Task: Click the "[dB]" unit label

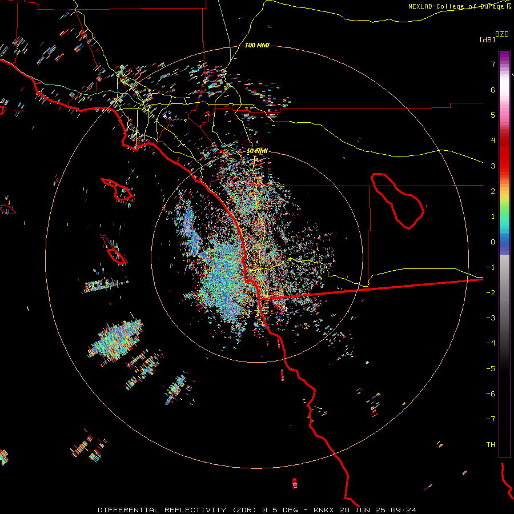Action: coord(487,39)
